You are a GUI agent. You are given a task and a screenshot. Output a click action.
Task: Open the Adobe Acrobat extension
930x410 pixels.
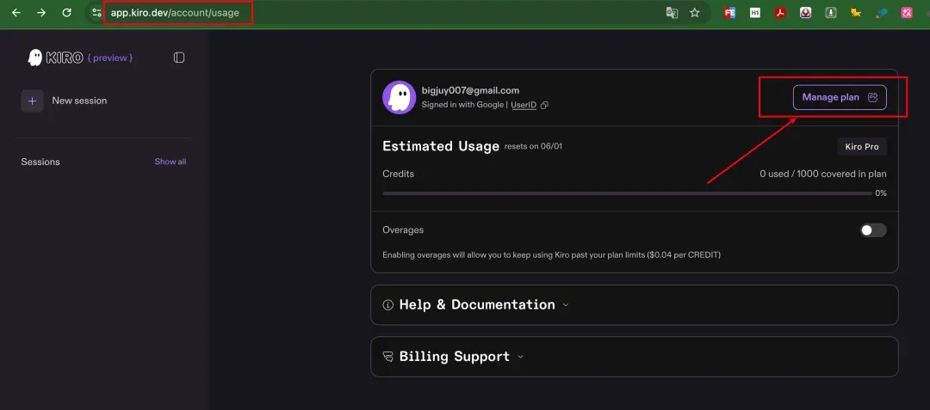point(780,12)
